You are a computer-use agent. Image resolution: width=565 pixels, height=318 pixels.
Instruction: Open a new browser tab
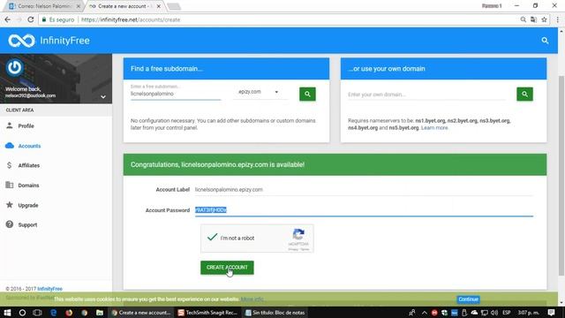174,6
